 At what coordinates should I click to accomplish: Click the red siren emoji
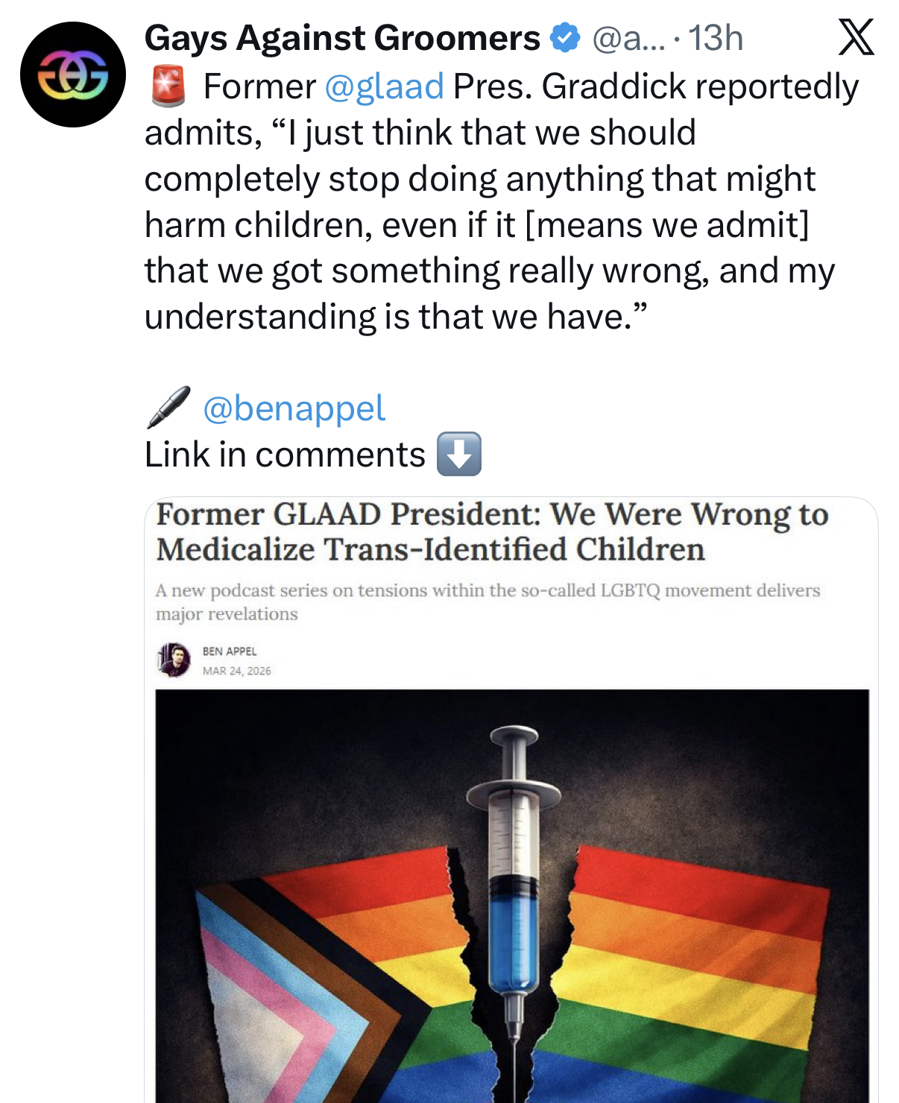[169, 86]
